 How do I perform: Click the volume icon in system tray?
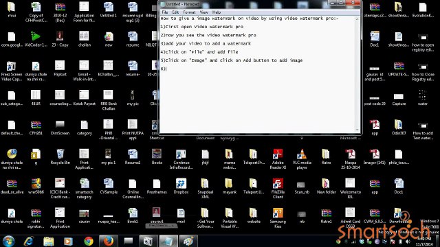point(408,242)
